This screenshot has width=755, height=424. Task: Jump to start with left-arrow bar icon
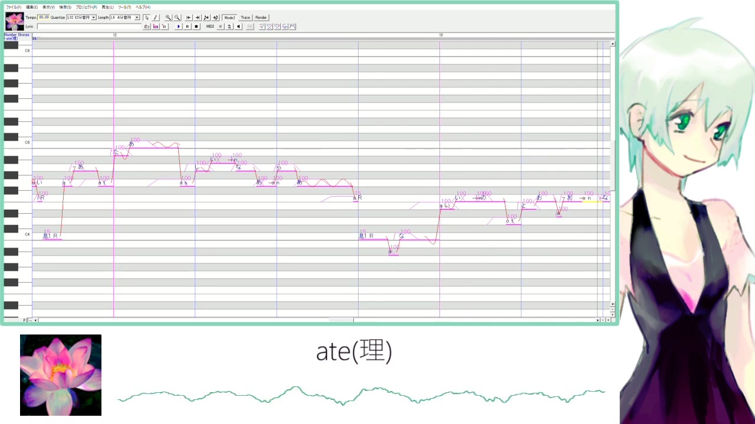coord(189,18)
